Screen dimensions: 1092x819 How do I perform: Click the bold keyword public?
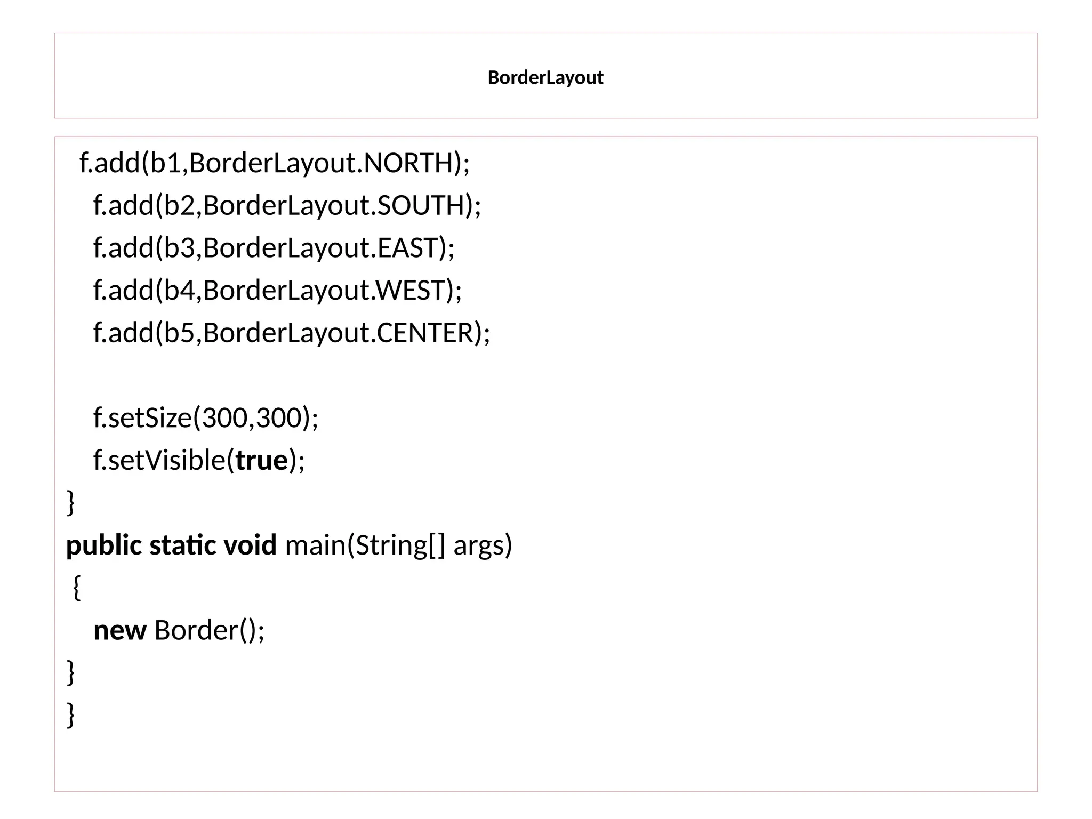coord(104,545)
